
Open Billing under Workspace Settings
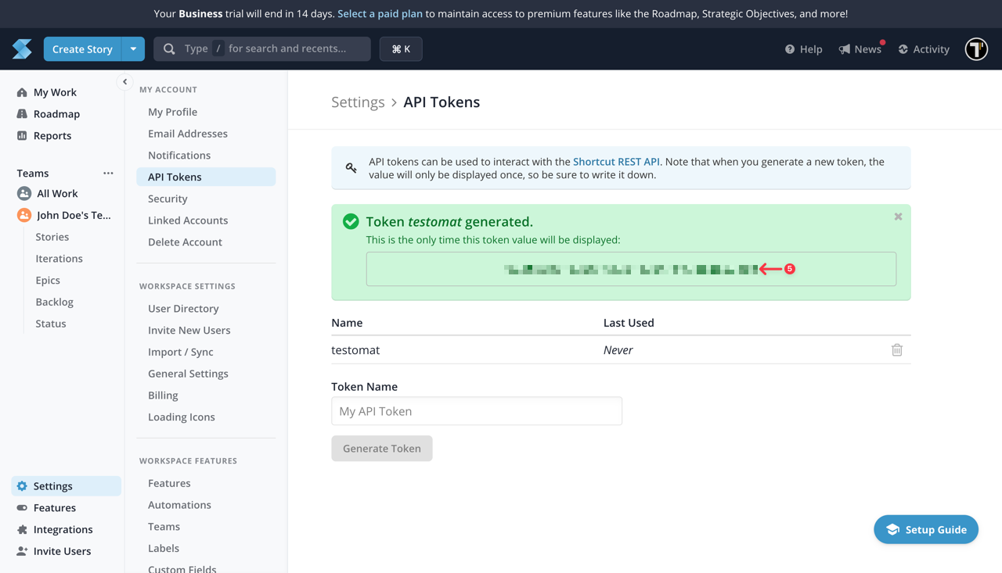pos(162,395)
